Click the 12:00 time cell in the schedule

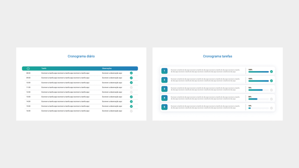coord(28,92)
